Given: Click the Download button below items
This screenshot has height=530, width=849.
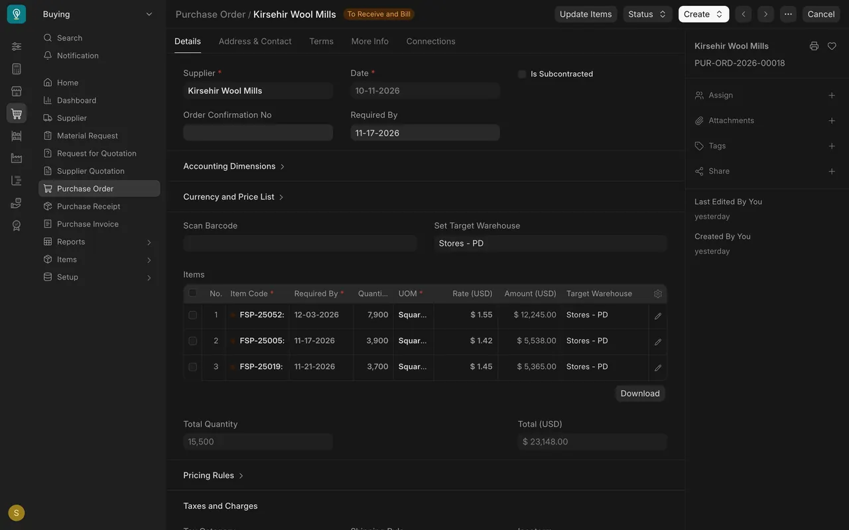Looking at the screenshot, I should coord(640,394).
